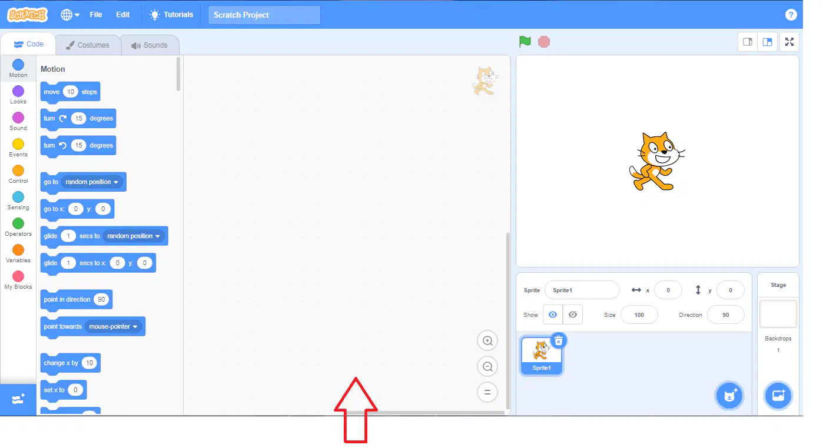Open the glide secs to random position dropdown

tap(134, 236)
